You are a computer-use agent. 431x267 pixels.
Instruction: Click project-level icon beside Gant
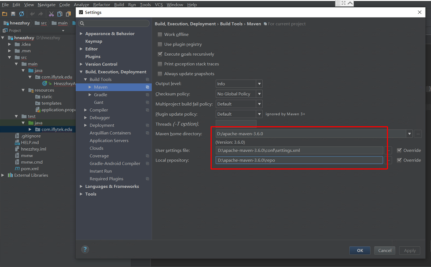(147, 102)
